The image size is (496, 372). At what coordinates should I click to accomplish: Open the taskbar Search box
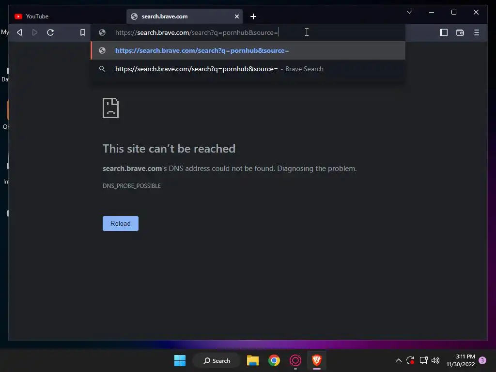click(x=217, y=360)
